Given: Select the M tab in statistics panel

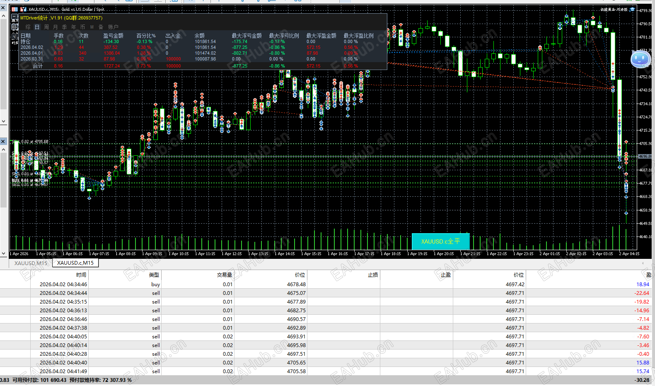Looking at the screenshot, I should [x=92, y=27].
